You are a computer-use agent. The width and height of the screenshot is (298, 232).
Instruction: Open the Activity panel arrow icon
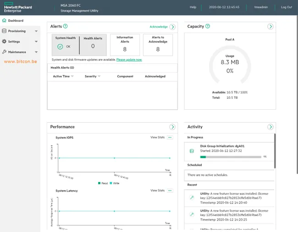pos(271,127)
